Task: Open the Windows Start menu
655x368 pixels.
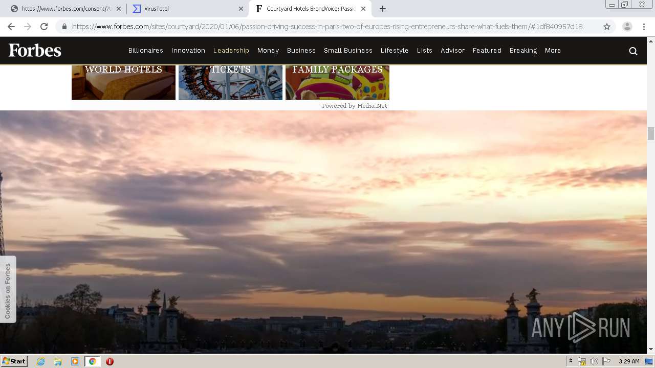Action: coord(14,361)
